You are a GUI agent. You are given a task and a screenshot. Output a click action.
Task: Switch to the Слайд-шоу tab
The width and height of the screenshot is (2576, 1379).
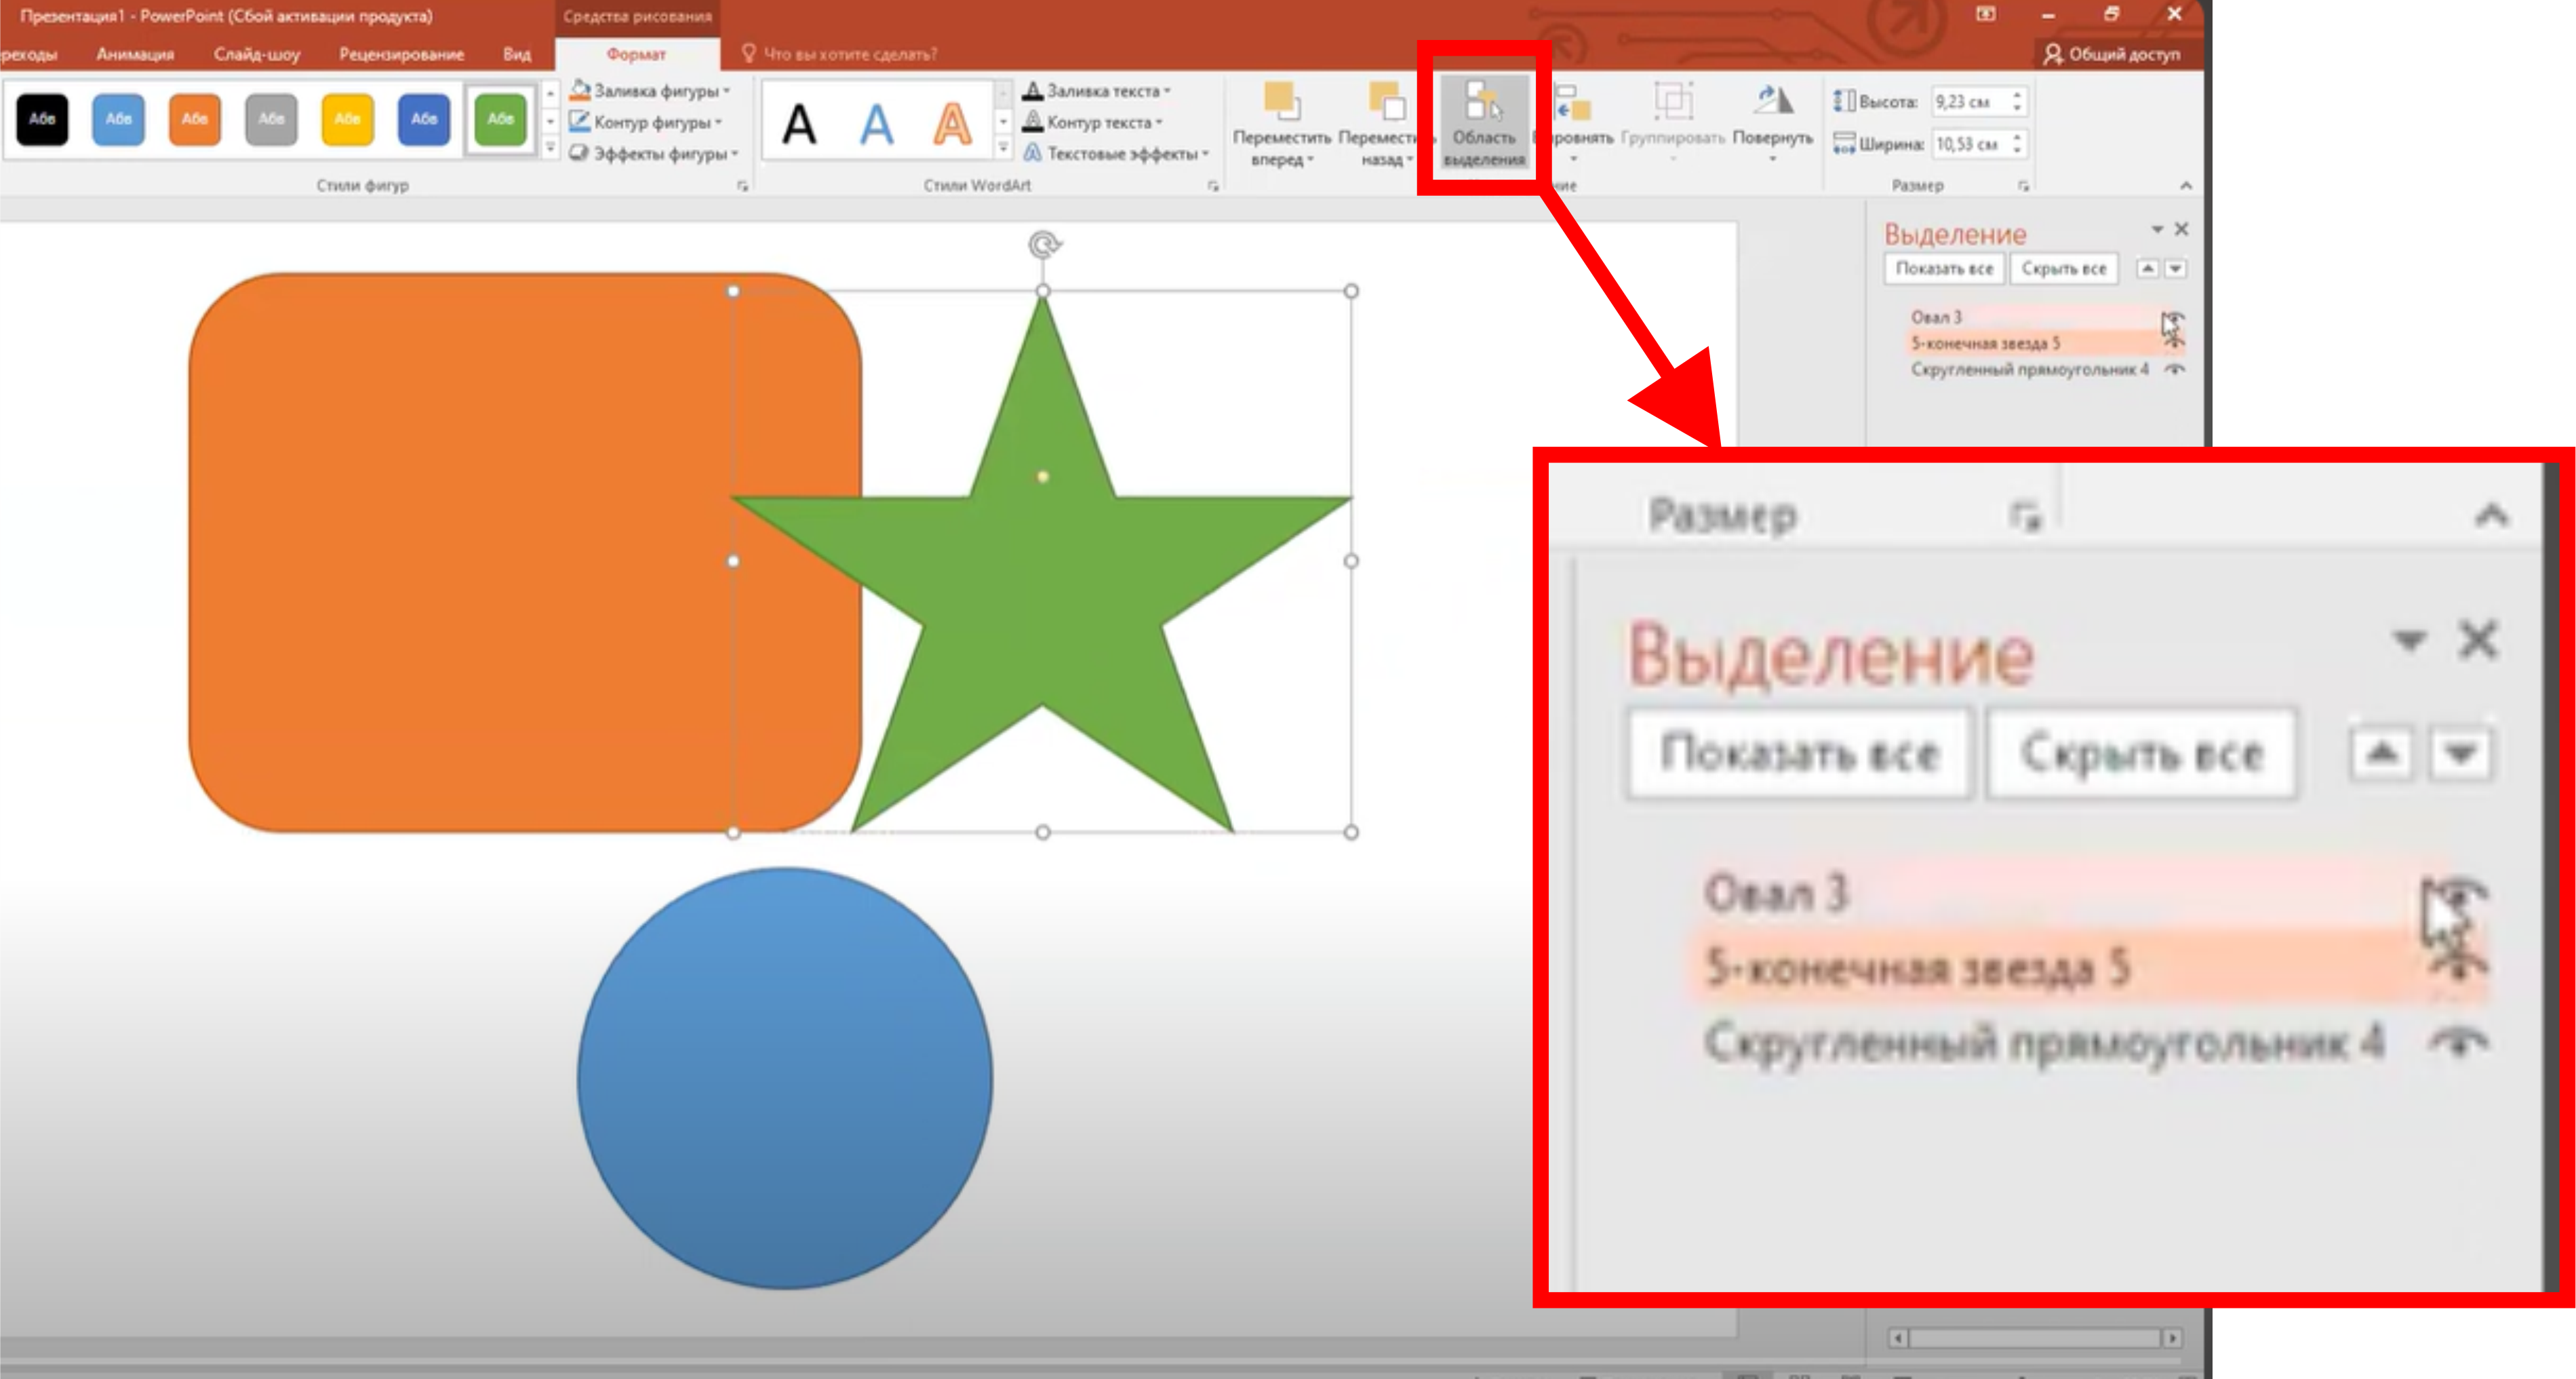(x=256, y=54)
